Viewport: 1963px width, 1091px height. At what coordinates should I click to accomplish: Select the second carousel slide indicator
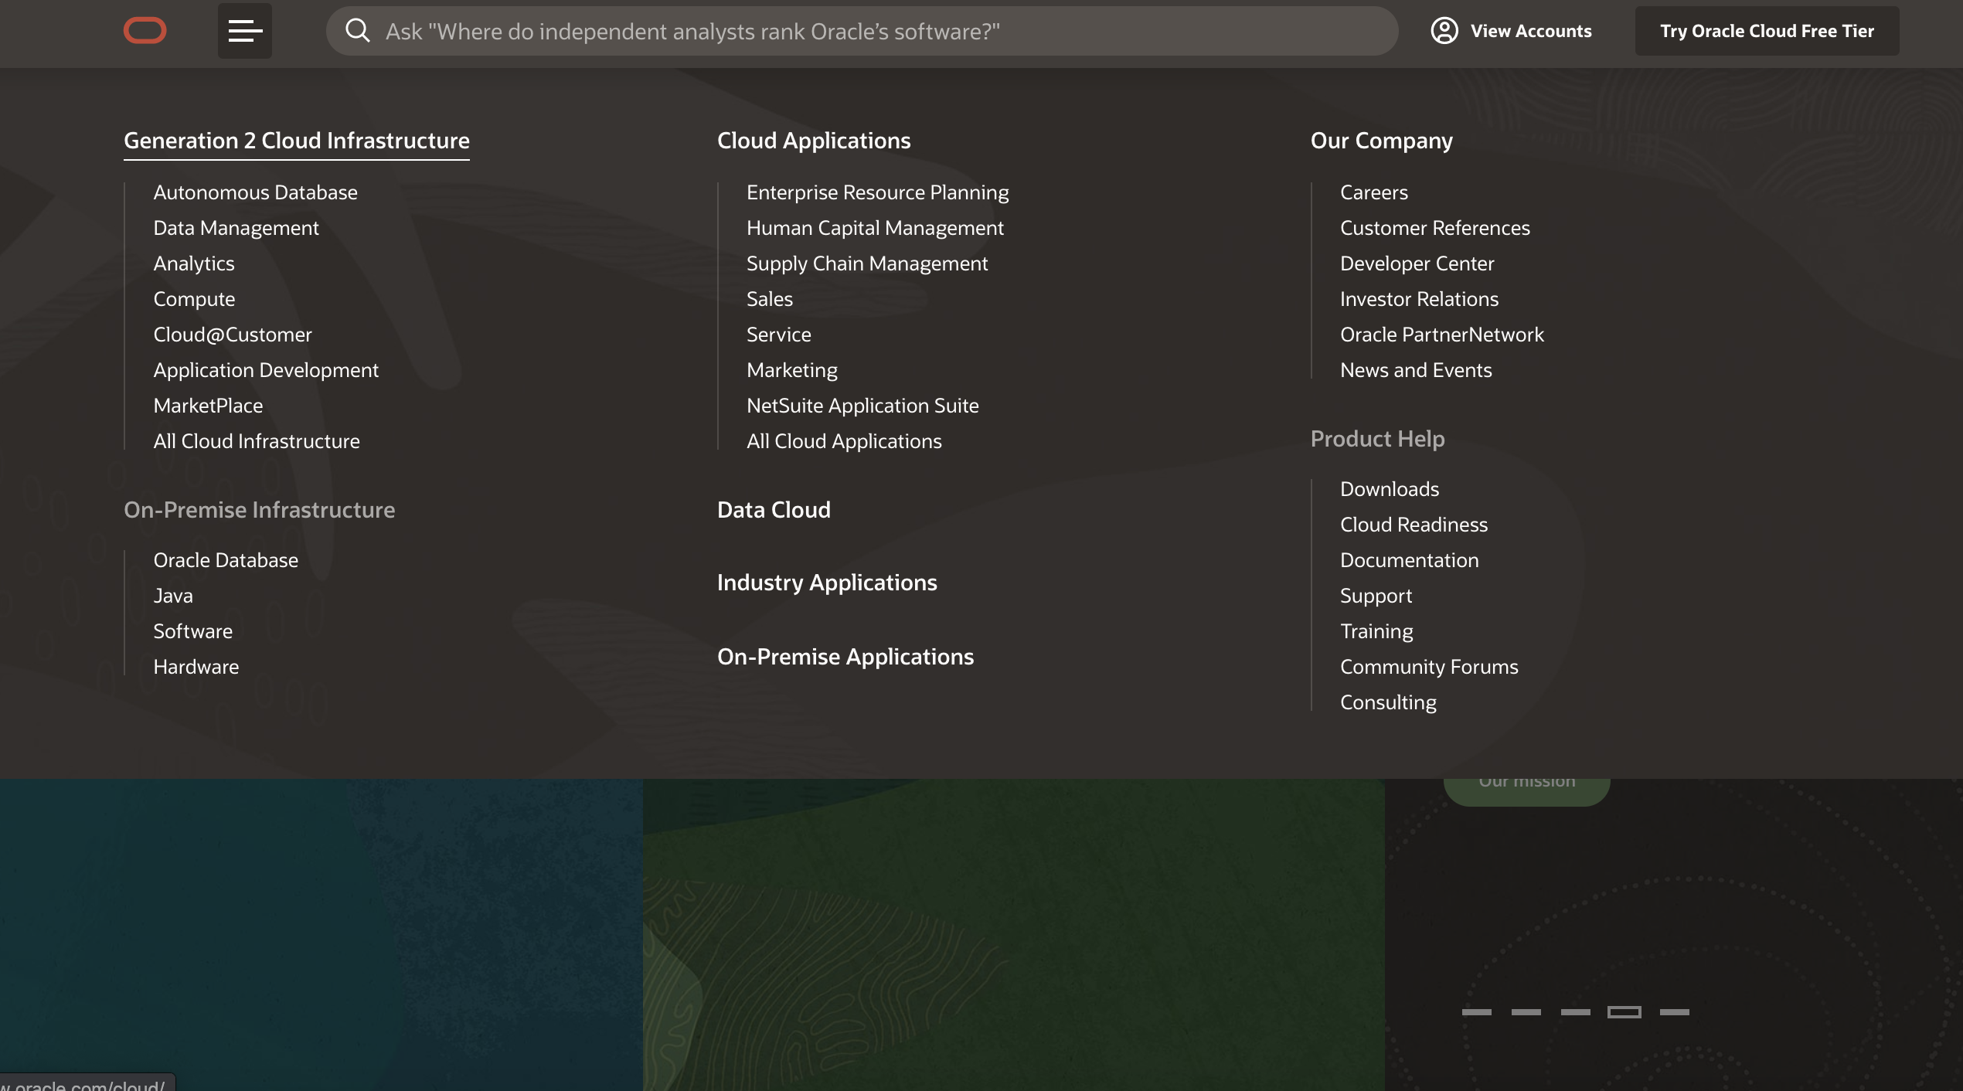tap(1526, 1011)
